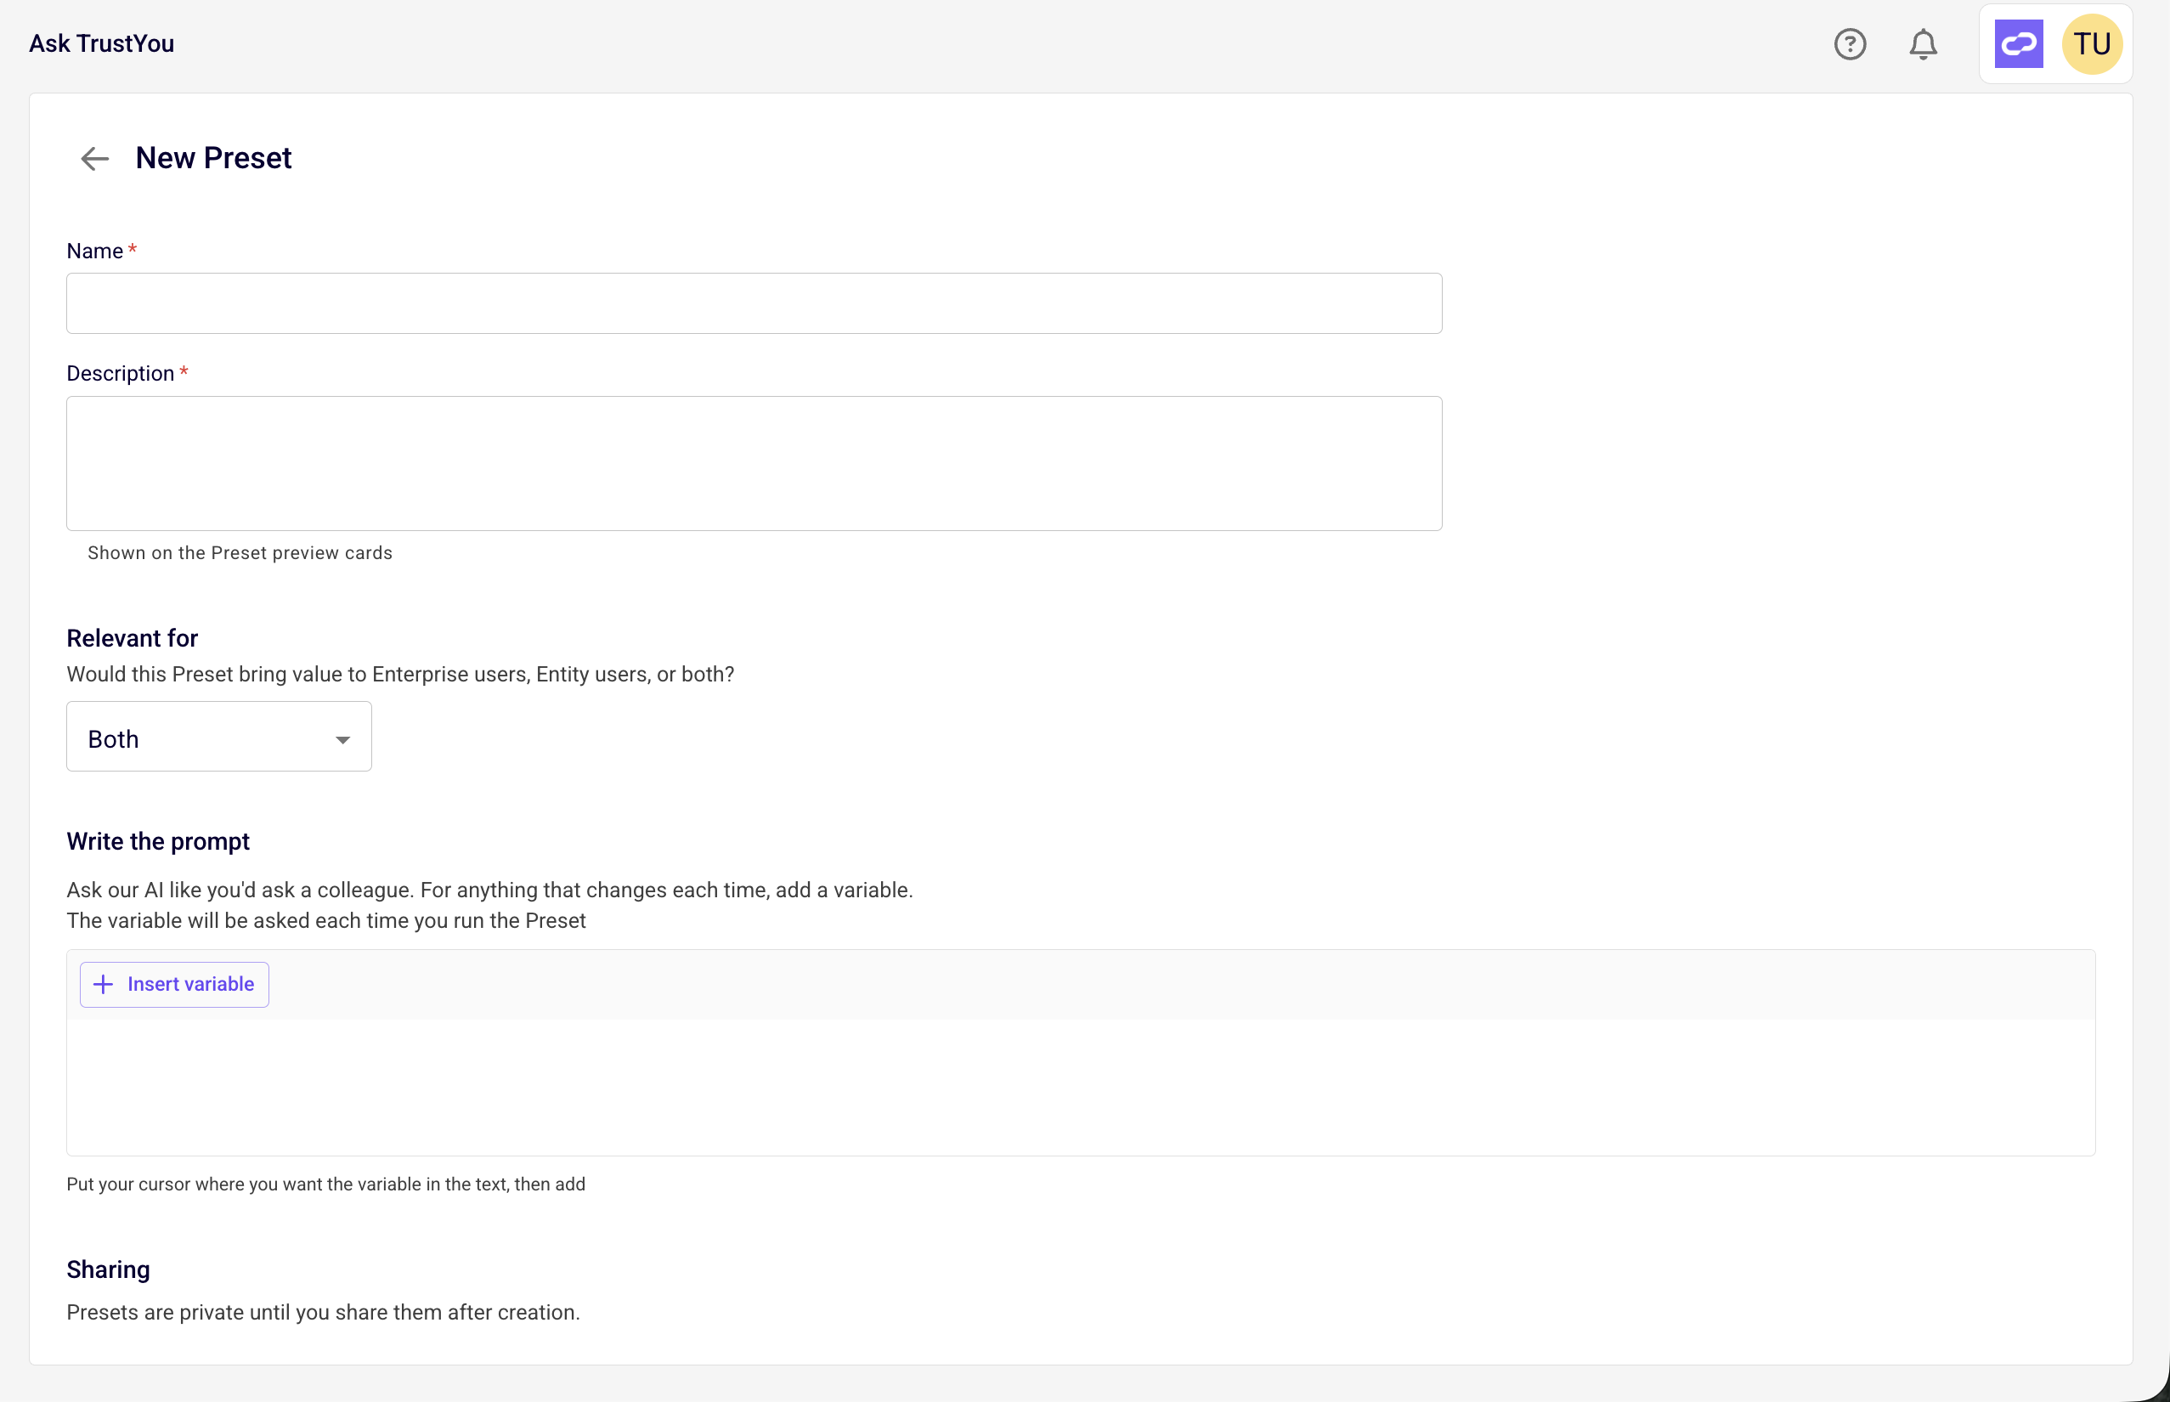Click the plus icon in Insert variable
This screenshot has height=1402, width=2170.
point(104,984)
